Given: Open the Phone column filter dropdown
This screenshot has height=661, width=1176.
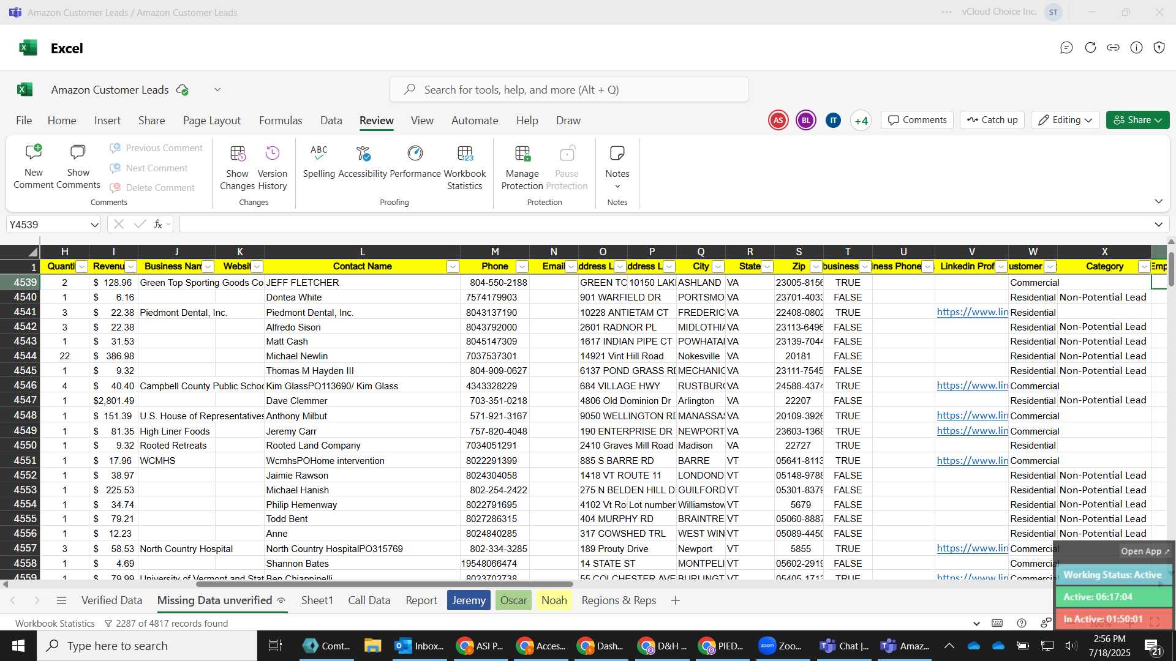Looking at the screenshot, I should [x=522, y=267].
